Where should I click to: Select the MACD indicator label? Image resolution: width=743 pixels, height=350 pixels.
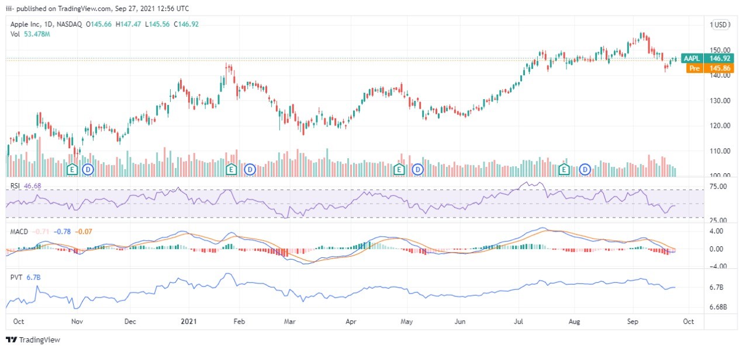pos(19,232)
